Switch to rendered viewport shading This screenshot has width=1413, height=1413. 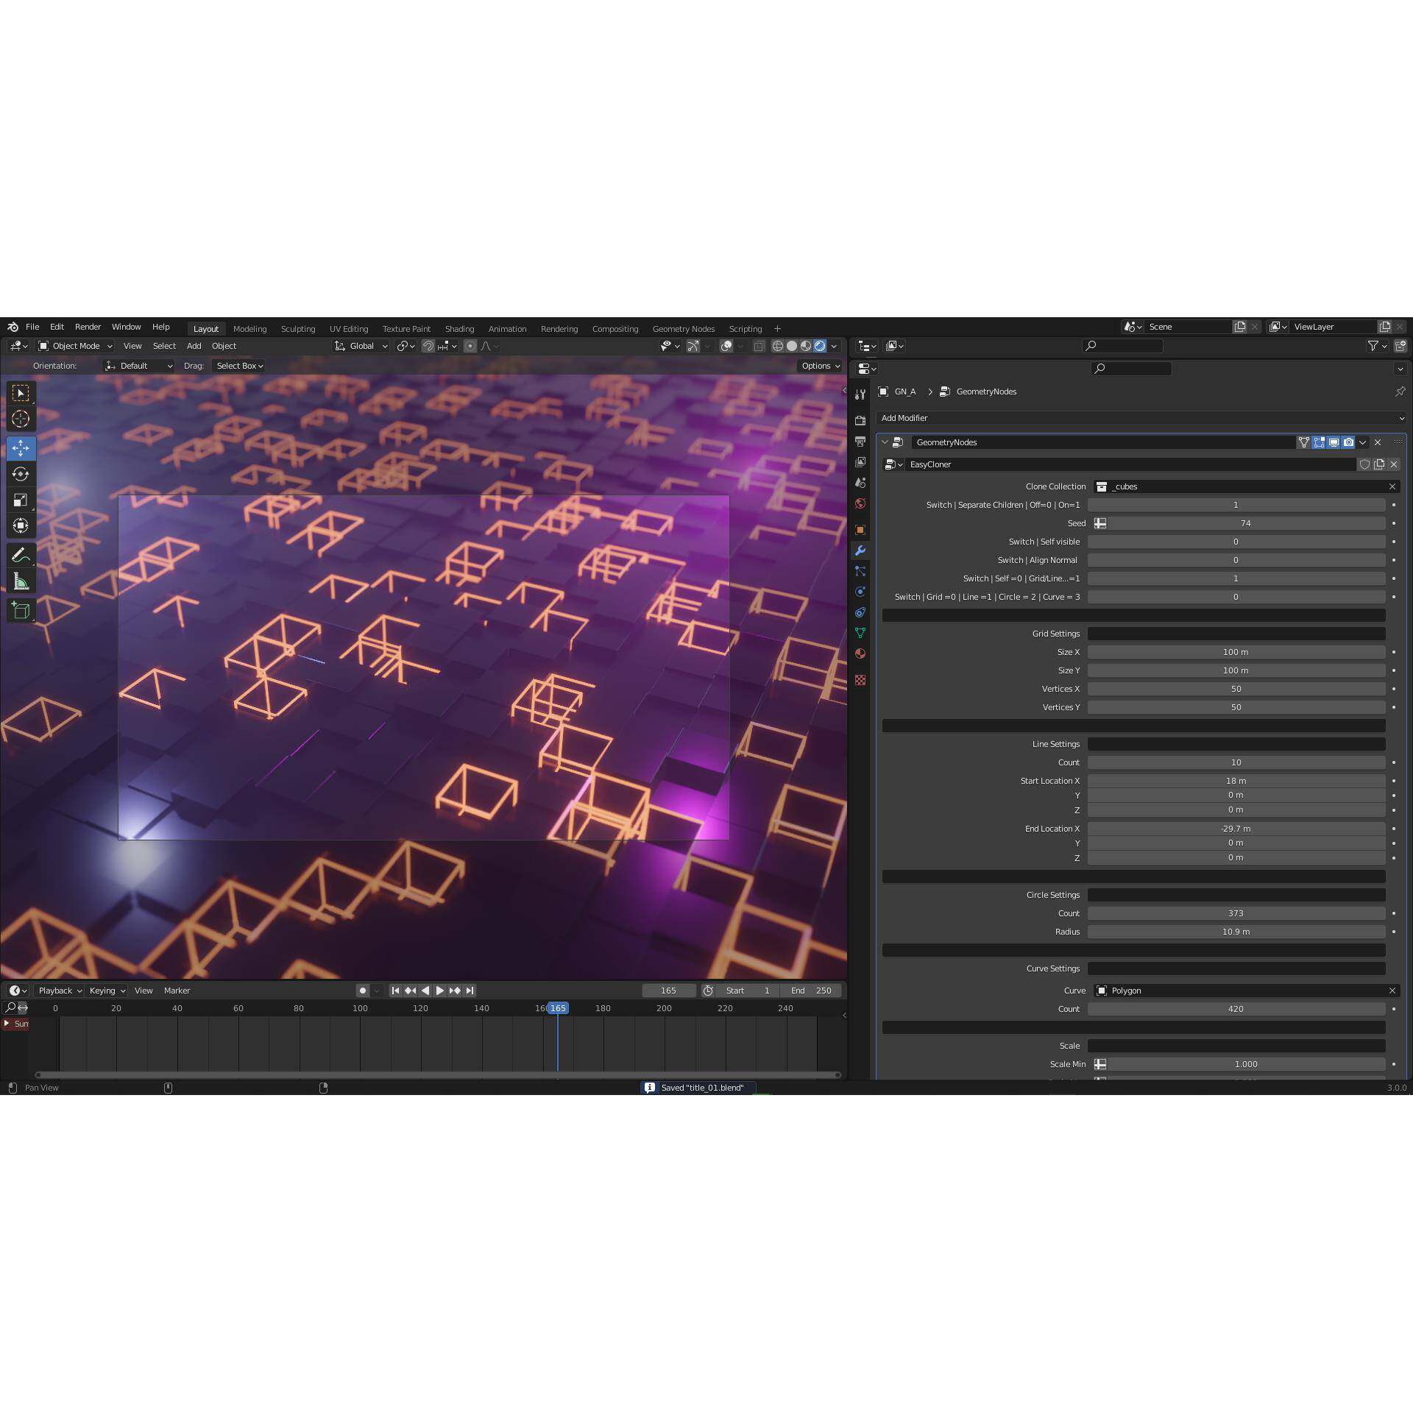[x=819, y=346]
